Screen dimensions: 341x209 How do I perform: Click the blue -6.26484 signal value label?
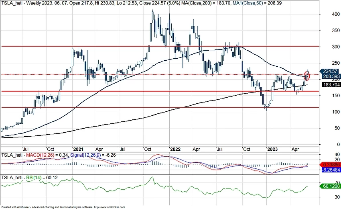point(331,170)
